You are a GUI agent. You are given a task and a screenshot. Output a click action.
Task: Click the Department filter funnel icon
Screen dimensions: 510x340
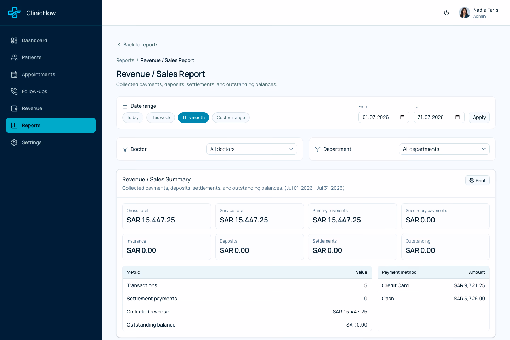pyautogui.click(x=318, y=149)
